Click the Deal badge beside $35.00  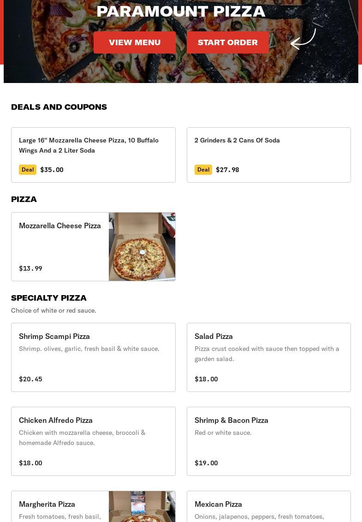pos(28,170)
